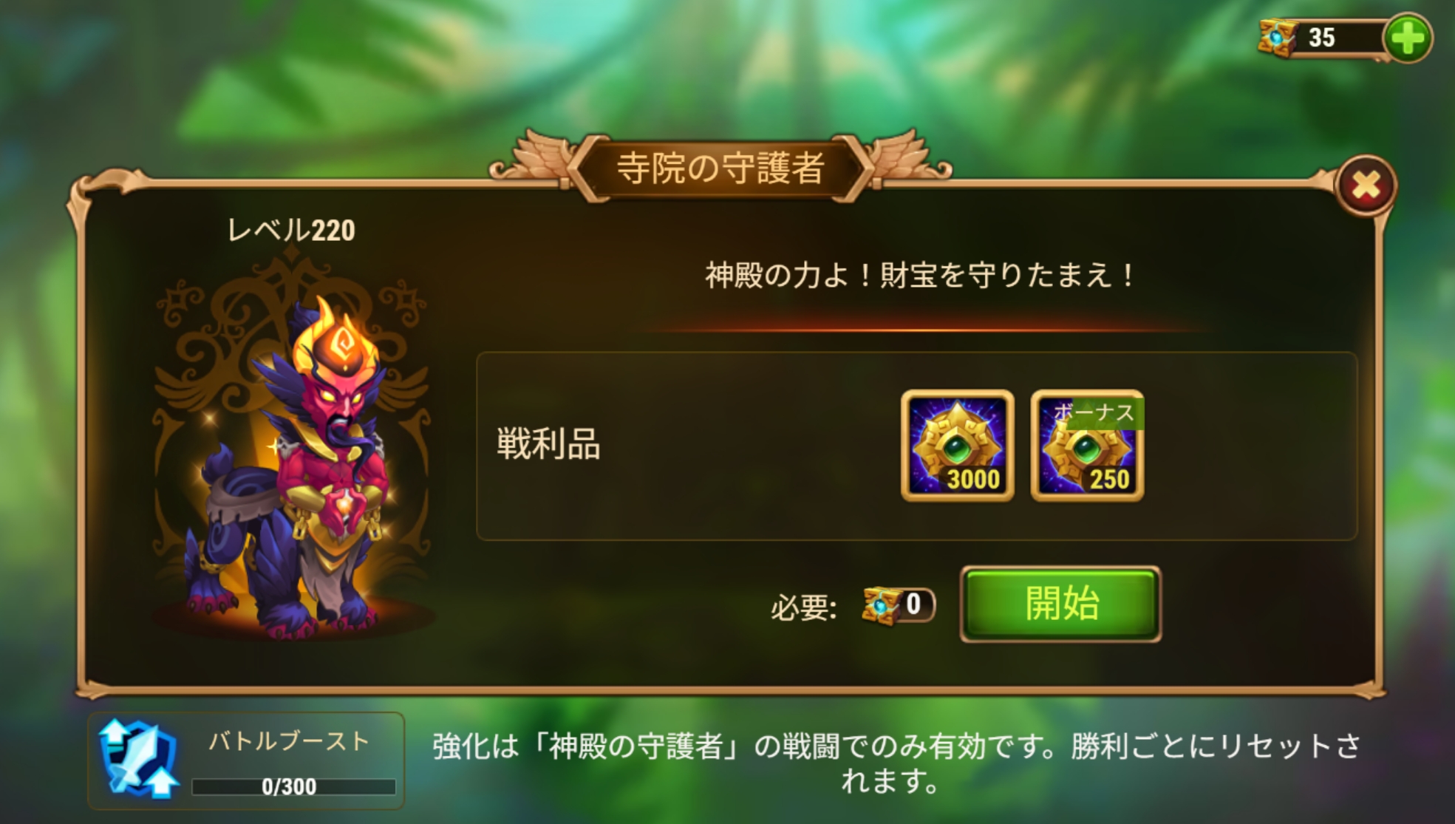Click the 戦利品 loot label
Image resolution: width=1455 pixels, height=824 pixels.
tap(548, 445)
